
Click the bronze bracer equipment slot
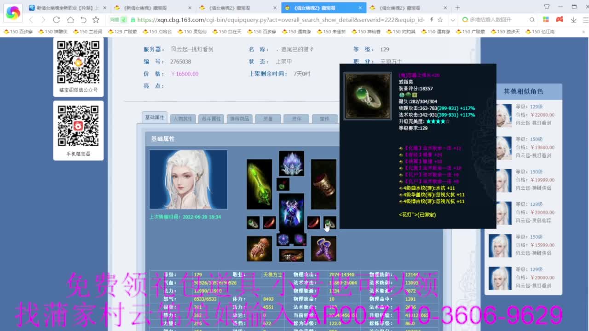[323, 184]
